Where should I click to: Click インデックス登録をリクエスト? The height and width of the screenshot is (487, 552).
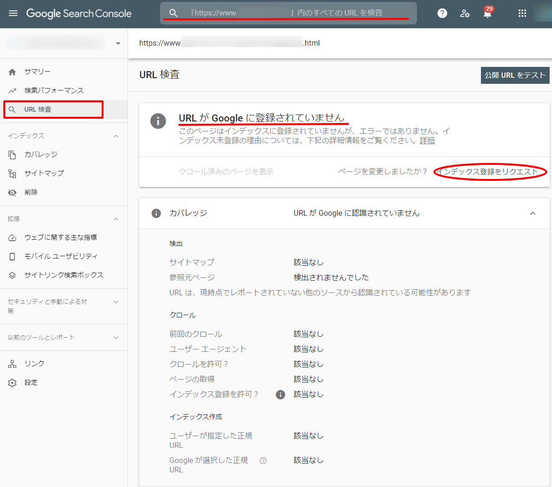(487, 171)
